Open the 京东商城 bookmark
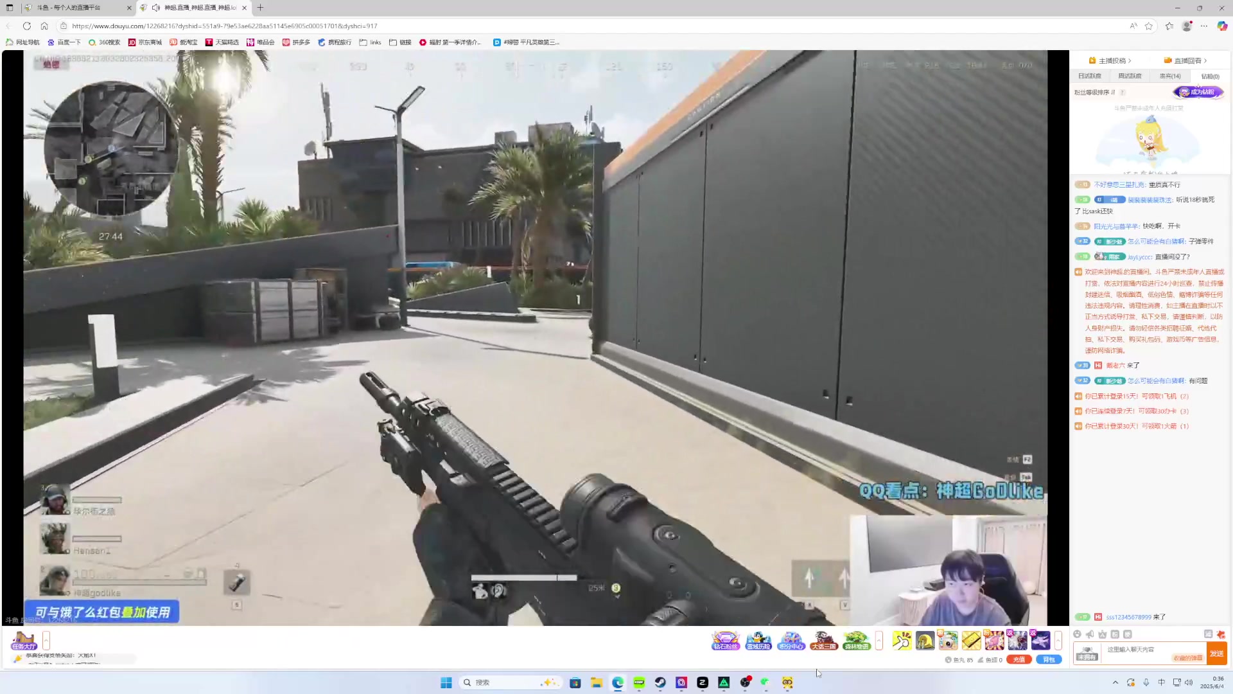The height and width of the screenshot is (694, 1233). pyautogui.click(x=145, y=42)
